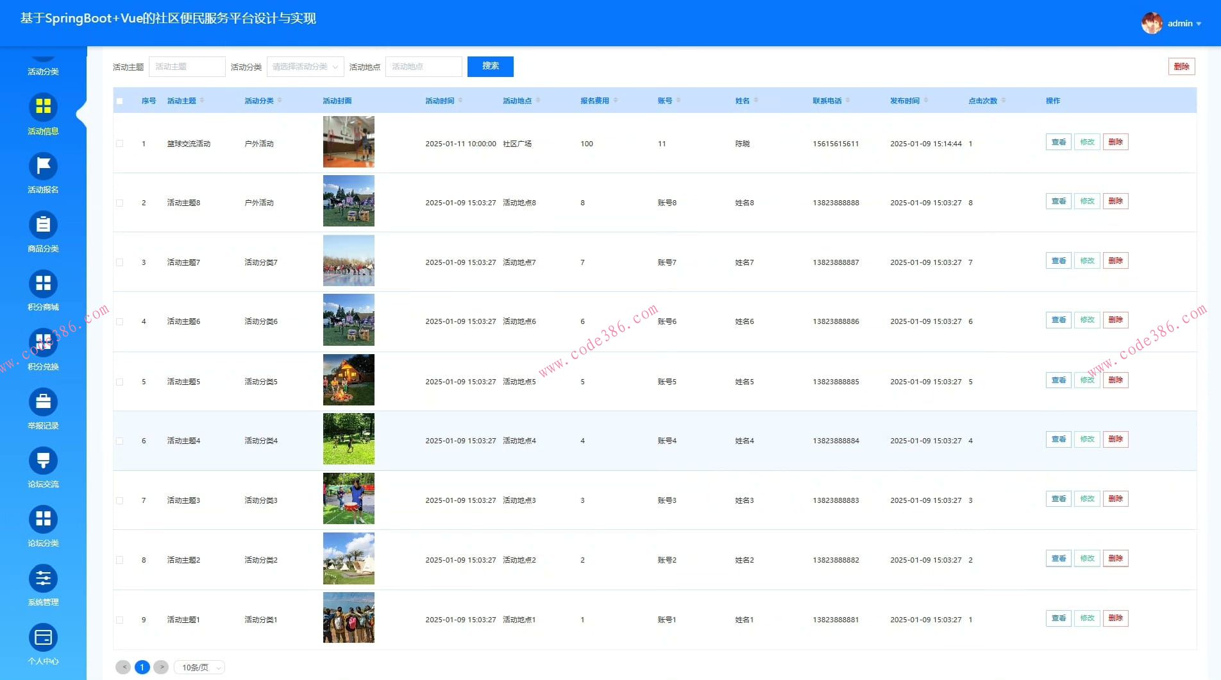The width and height of the screenshot is (1221, 680).
Task: Click the 活动主题 search input field
Action: coord(187,67)
